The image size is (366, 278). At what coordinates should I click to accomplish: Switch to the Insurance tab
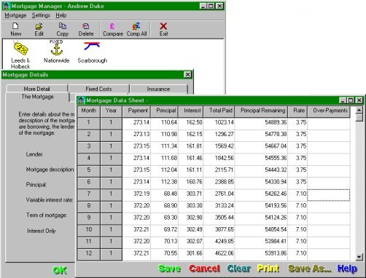[158, 89]
